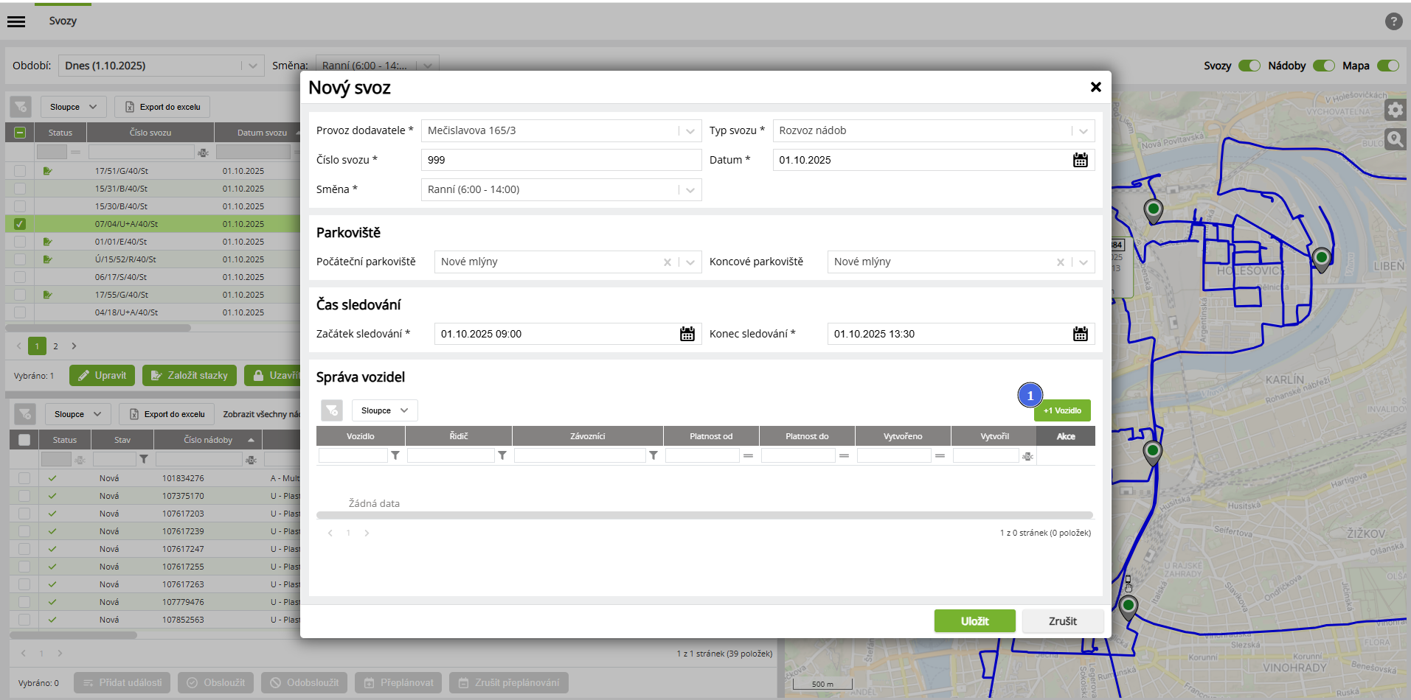This screenshot has width=1411, height=700.
Task: Close the Nový svoz dialog
Action: (1095, 87)
